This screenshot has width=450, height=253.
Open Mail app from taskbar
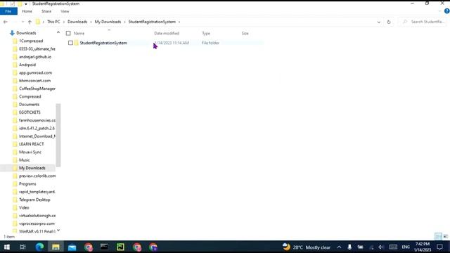(72, 247)
